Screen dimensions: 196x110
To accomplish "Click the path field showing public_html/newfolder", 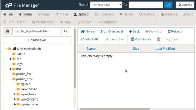I will pos(37,31).
